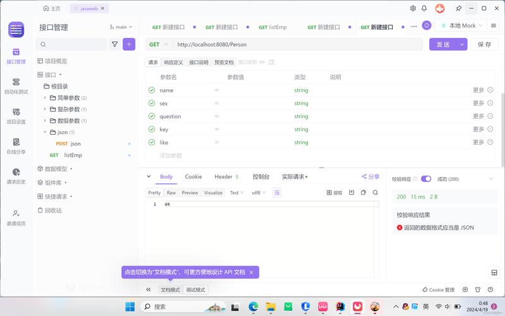Collapse the json folder
Viewport: 505px width, 316px height.
[x=45, y=132]
